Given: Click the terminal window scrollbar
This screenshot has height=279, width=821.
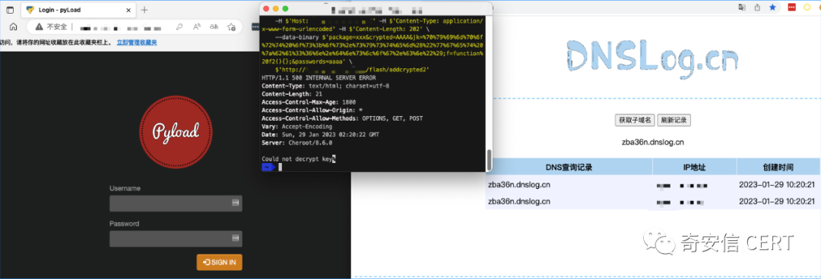Looking at the screenshot, I should [489, 160].
